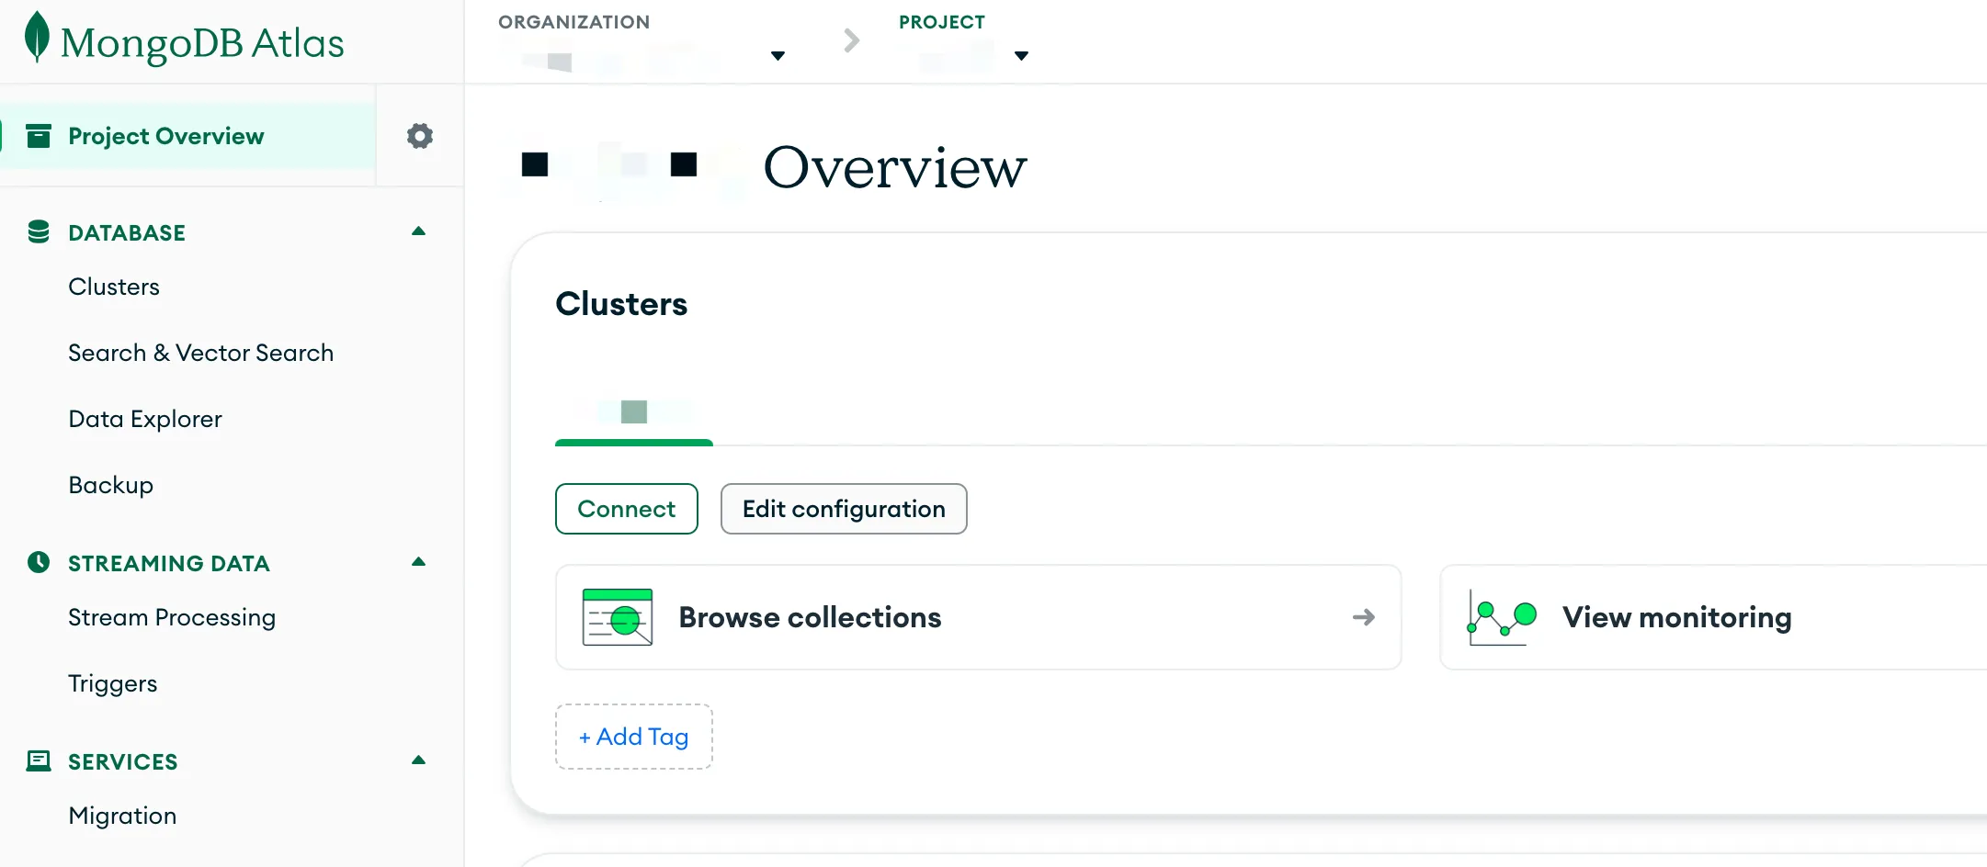Click the Project Overview sidebar icon
Image resolution: width=1987 pixels, height=867 pixels.
tap(38, 135)
